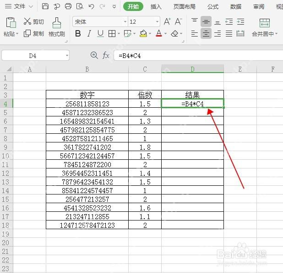Open the 文件 menu dropdown arrow
Viewport: 283px width, 273px height.
[31, 7]
